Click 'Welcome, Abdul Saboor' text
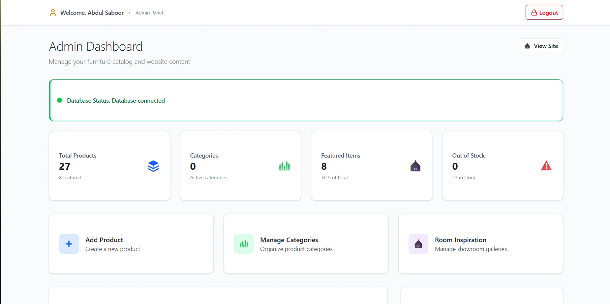The width and height of the screenshot is (610, 304). coord(92,13)
